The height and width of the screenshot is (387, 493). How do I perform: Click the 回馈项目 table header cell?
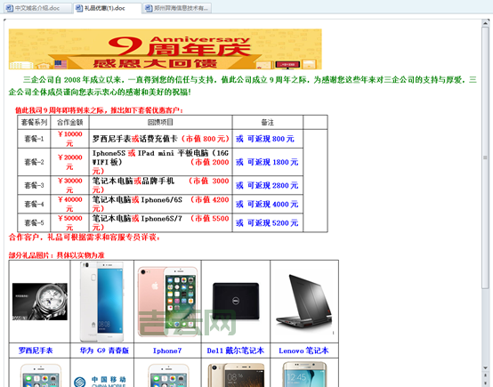point(160,122)
